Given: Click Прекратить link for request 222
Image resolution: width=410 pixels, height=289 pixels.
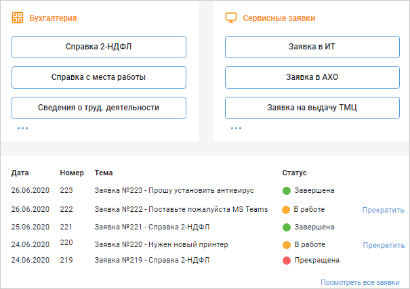Looking at the screenshot, I should pyautogui.click(x=383, y=210).
